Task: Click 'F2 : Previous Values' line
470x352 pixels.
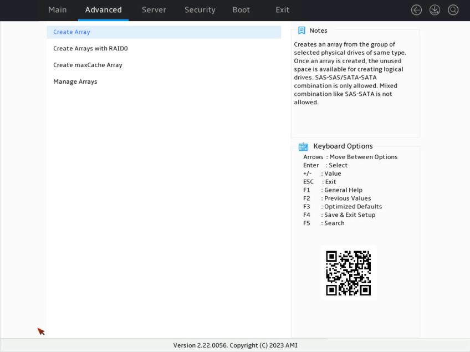Action: pos(337,198)
